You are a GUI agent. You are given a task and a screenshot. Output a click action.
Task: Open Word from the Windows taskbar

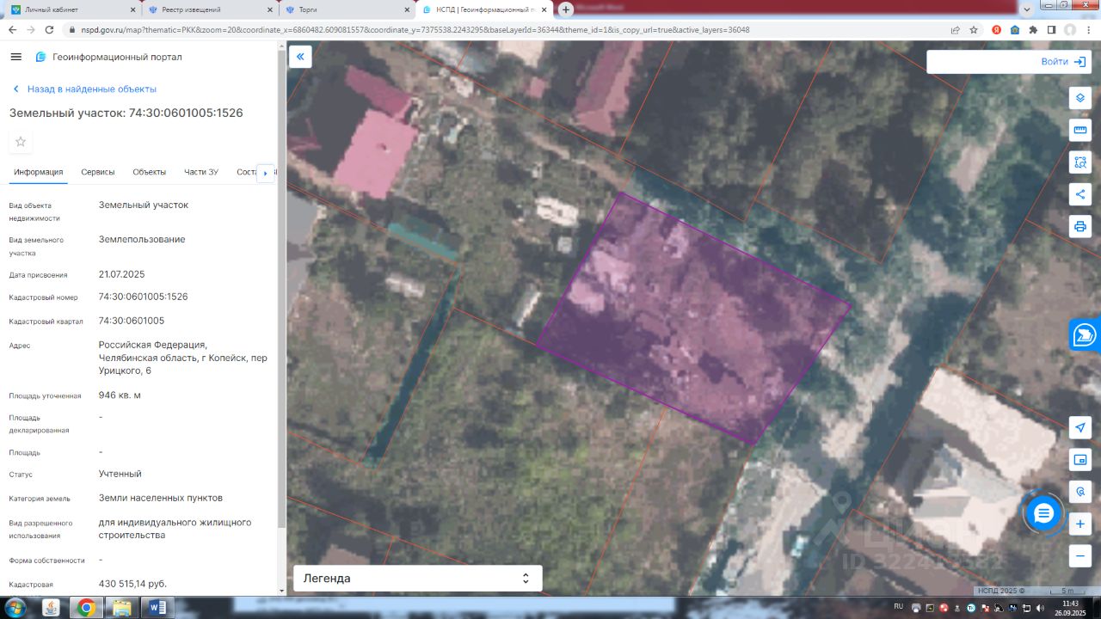point(157,608)
